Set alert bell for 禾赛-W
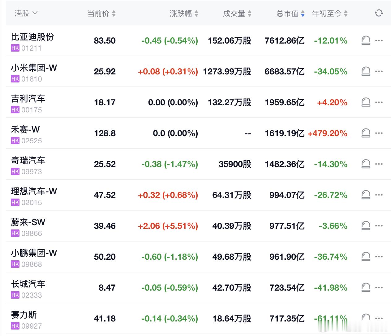 pyautogui.click(x=366, y=133)
